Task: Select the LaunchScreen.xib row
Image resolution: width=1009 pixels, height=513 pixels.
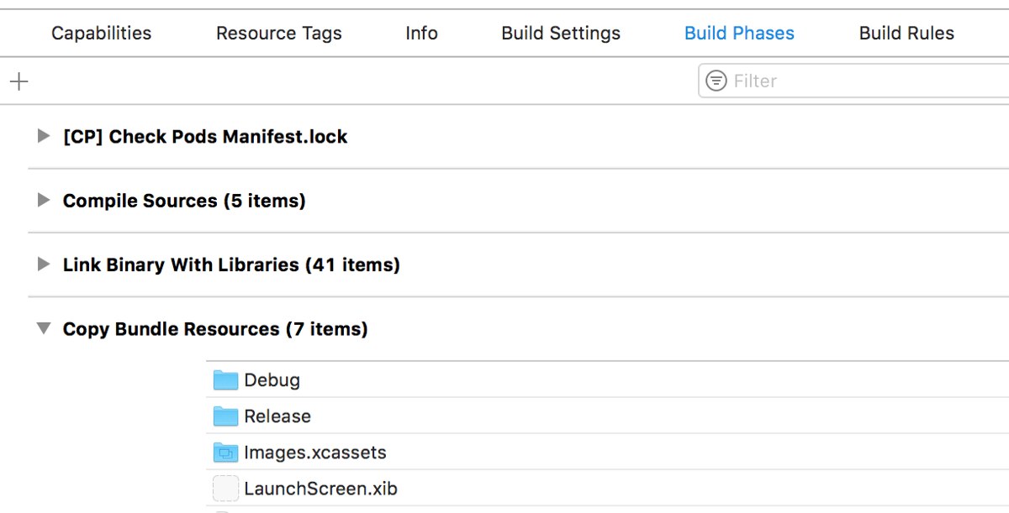Action: [x=607, y=489]
